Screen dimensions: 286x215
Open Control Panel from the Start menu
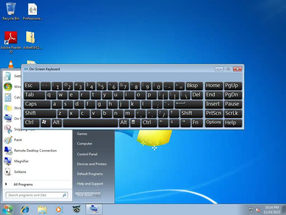coord(87,154)
